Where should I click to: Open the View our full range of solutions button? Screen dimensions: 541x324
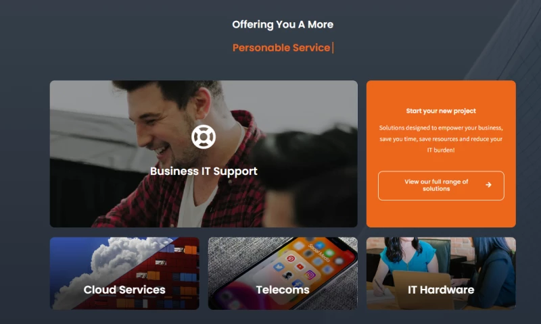(441, 186)
